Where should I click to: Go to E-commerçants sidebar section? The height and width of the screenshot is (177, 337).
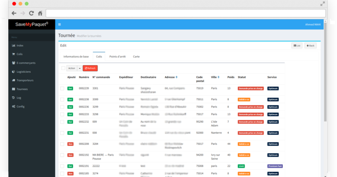click(x=25, y=63)
